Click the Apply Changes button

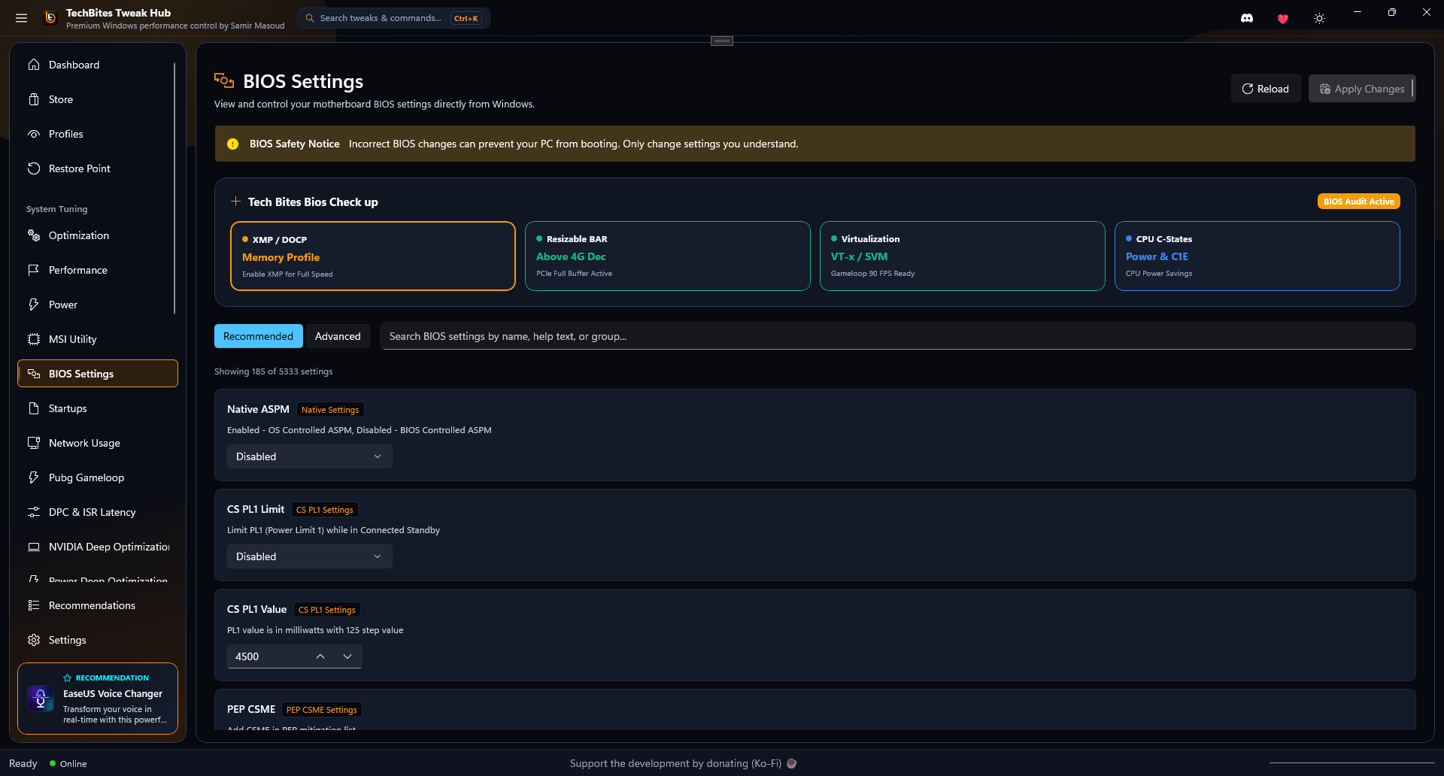pyautogui.click(x=1362, y=89)
